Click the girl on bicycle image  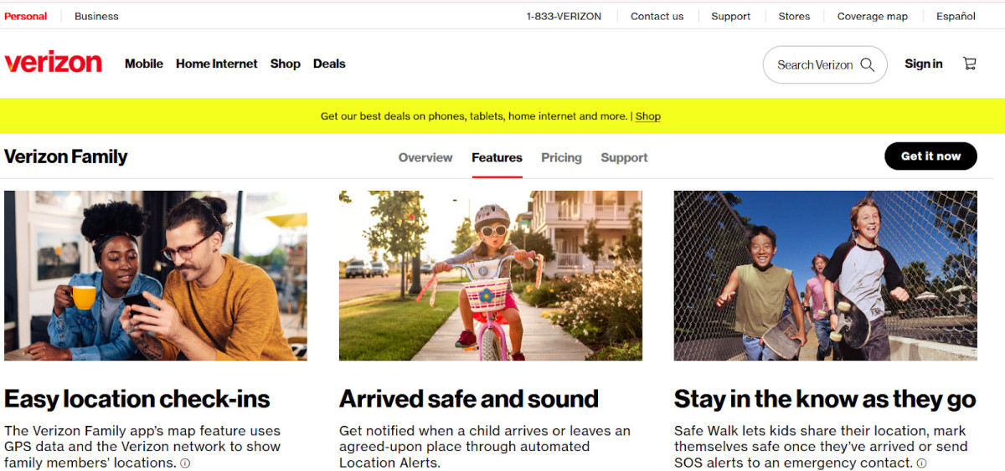tap(491, 275)
